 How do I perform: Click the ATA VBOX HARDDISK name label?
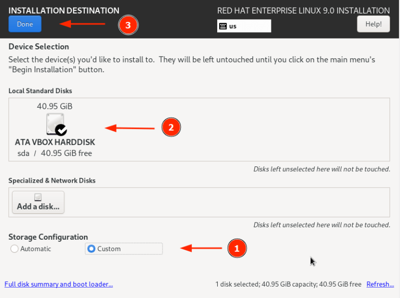coord(55,142)
